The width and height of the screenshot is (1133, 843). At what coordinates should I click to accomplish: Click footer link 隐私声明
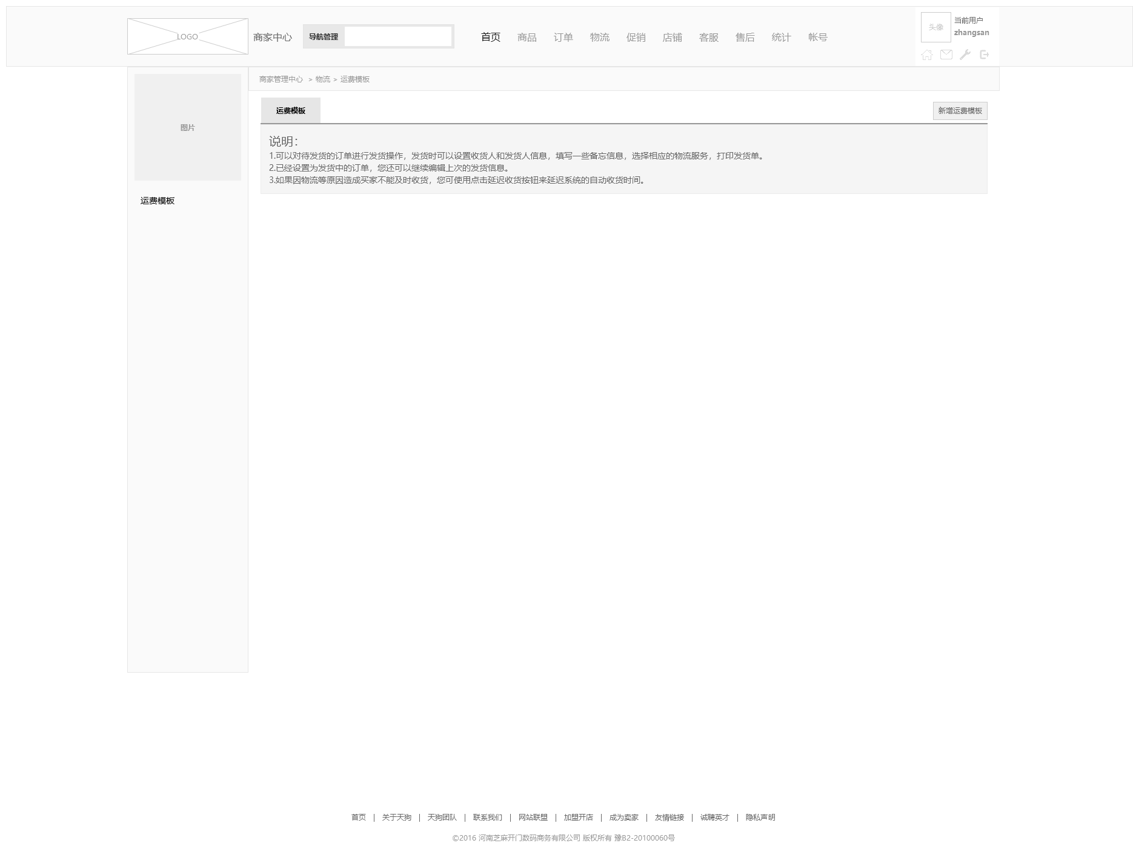click(760, 817)
